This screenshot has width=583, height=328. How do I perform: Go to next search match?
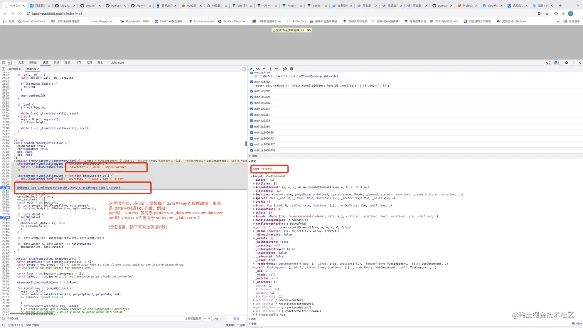209,319
